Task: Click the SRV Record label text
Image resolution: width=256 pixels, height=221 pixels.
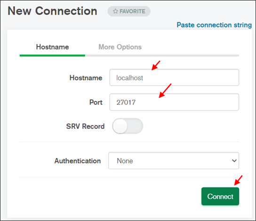Action: tap(85, 126)
